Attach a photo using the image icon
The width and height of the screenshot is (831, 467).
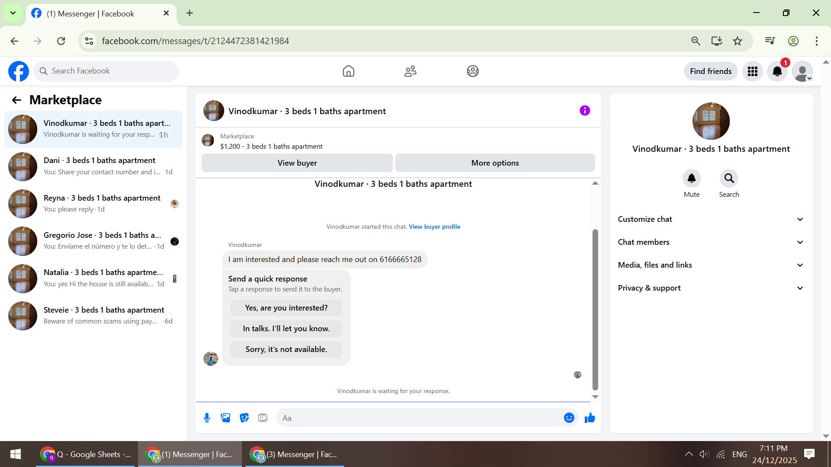[x=225, y=418]
